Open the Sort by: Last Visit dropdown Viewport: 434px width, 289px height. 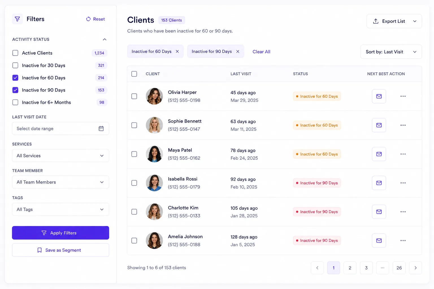click(391, 52)
